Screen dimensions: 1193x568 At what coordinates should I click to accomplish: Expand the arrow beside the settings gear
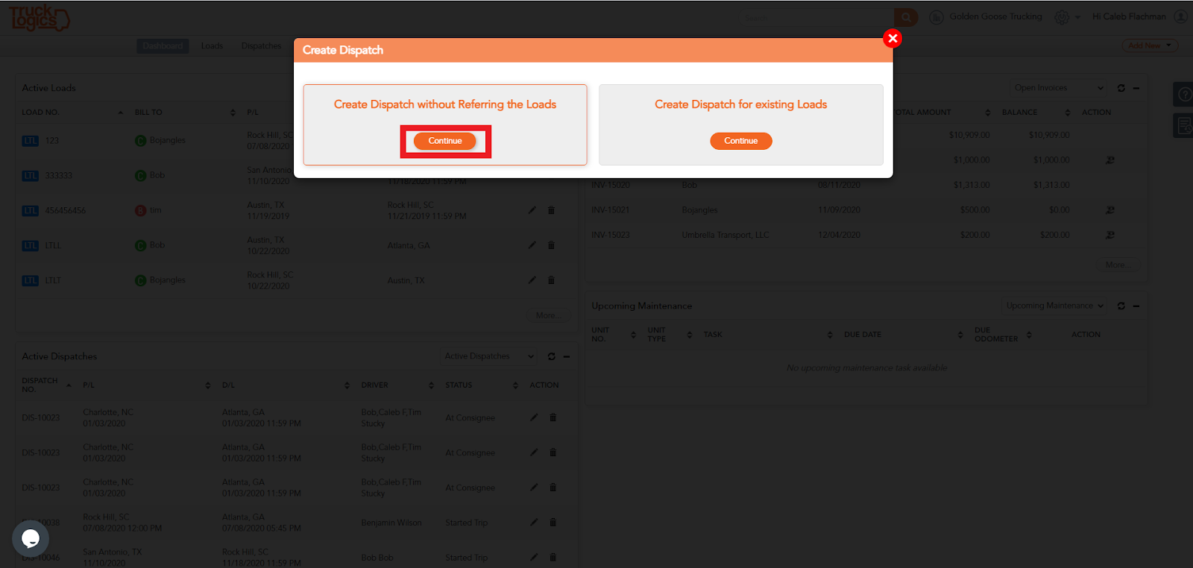click(1077, 18)
